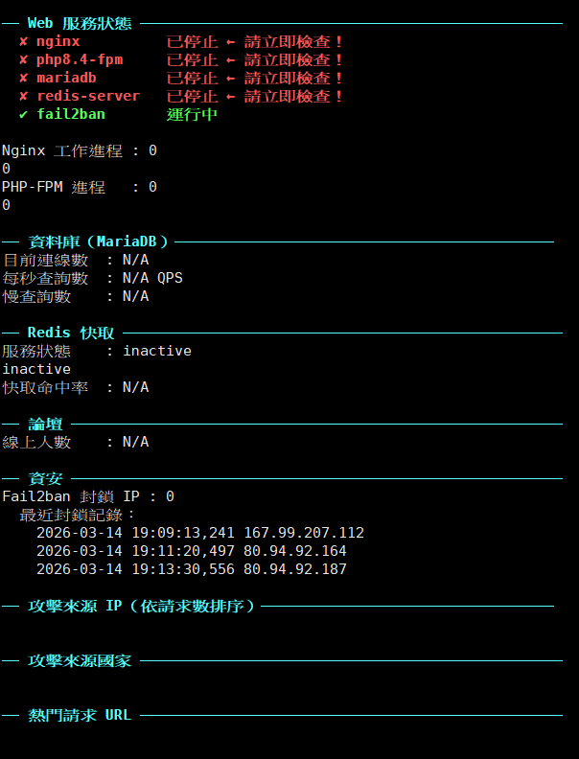Click the red X beside mariadb
The width and height of the screenshot is (579, 759).
(23, 79)
